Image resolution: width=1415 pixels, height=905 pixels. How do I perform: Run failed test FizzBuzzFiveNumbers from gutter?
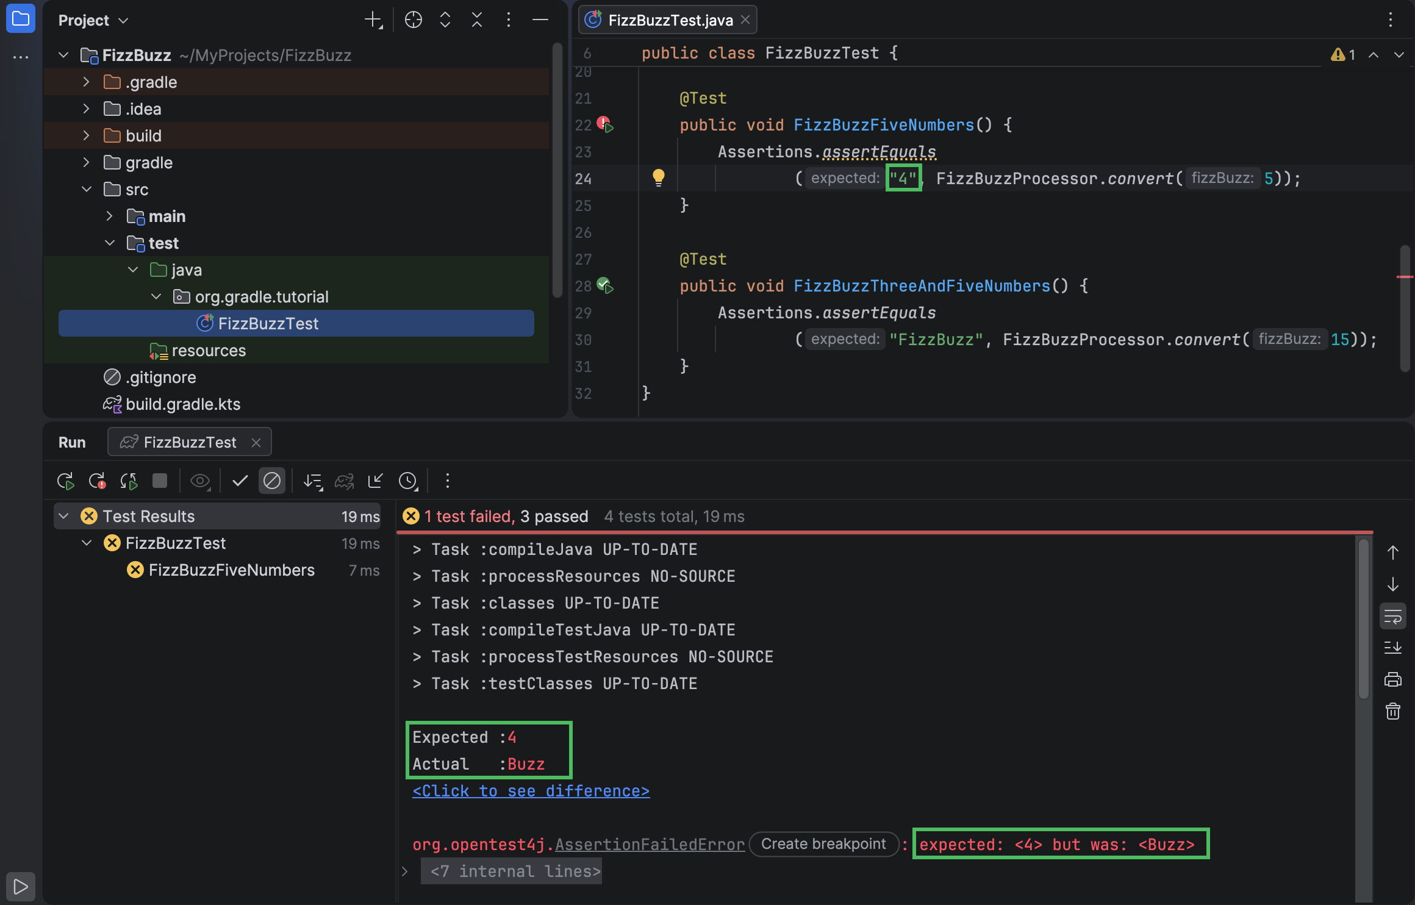pyautogui.click(x=605, y=124)
